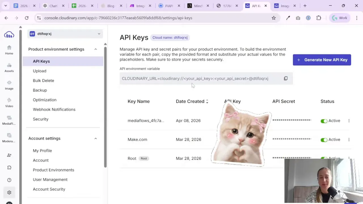Viewport: 363px width, 204px height.
Task: Open Webhook Notifications settings
Action: (x=54, y=109)
